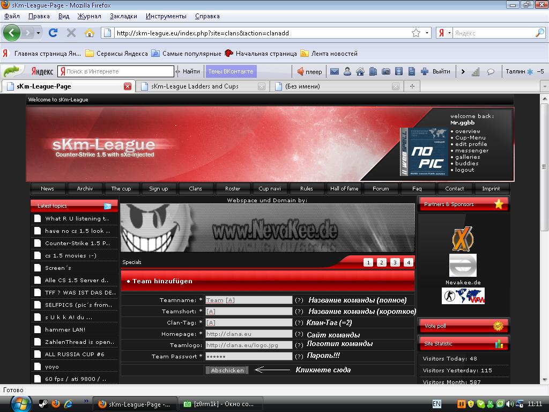Click the help (?) icon beside Homepage

click(299, 334)
